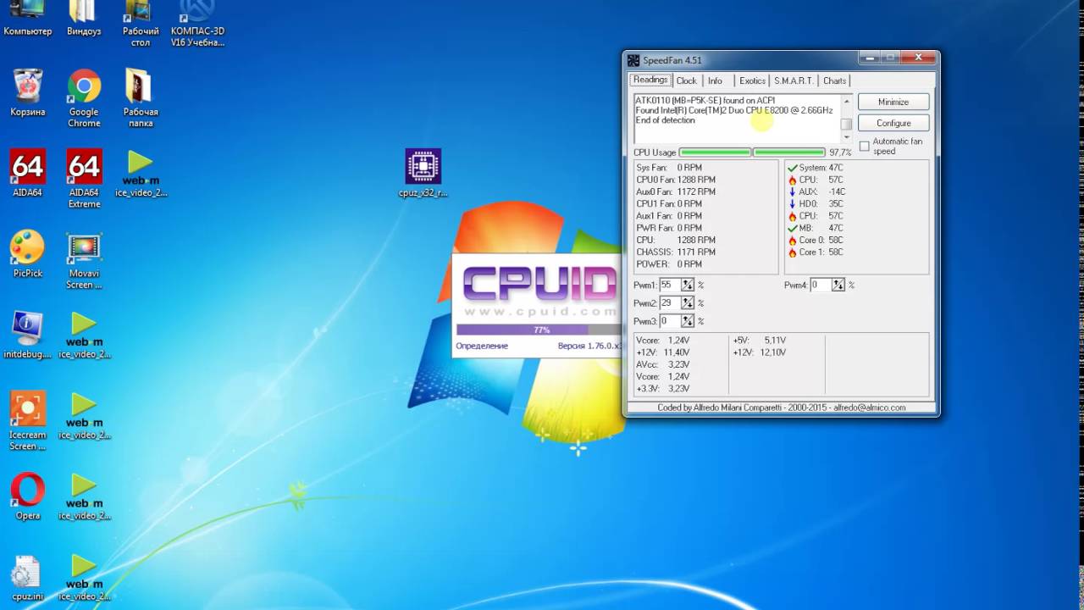
Task: Click the 'AVcc: 3,23V' voltage reading
Action: (663, 364)
